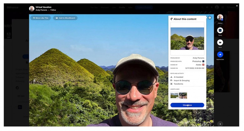This screenshot has height=131, width=244.
Task: Click Andy Parsons' avatar Follow icon in sidebar
Action: coord(220,17)
